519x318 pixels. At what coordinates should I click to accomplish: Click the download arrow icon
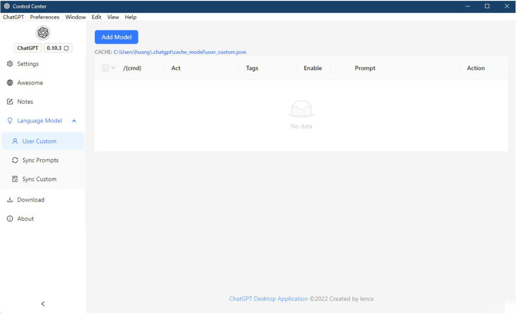click(10, 200)
